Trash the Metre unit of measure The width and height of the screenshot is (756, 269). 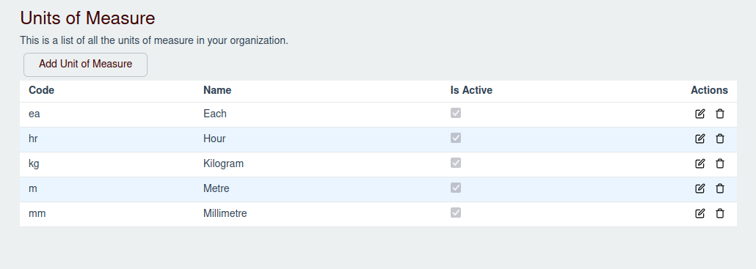(x=720, y=188)
